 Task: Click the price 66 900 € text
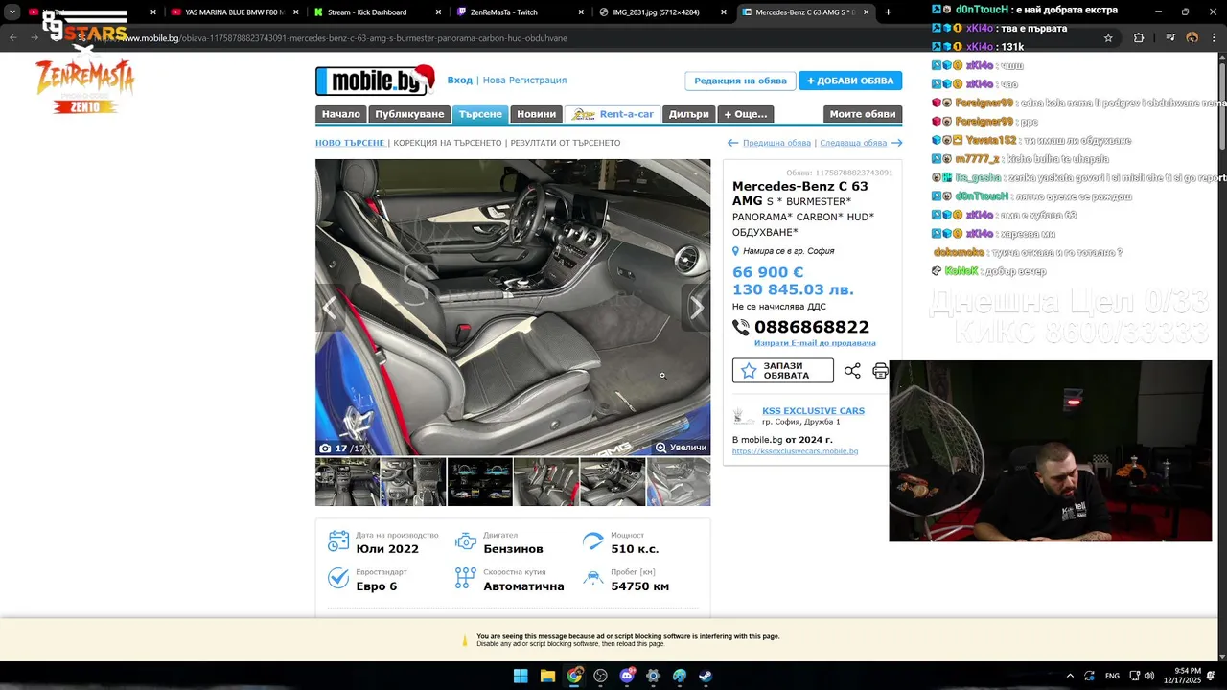coord(768,272)
